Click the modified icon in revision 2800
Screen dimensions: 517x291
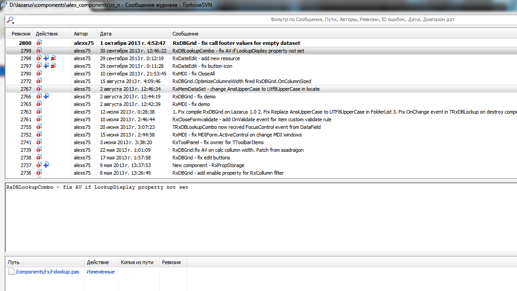click(39, 43)
